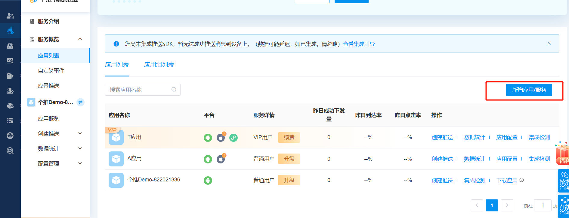
Task: Click the 个推Demo-822021336 cube app icon
Action: [116, 180]
